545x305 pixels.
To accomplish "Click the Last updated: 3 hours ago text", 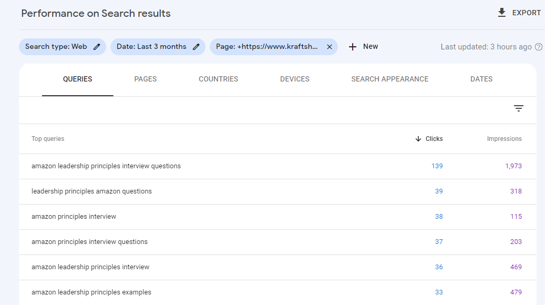I will [x=486, y=47].
